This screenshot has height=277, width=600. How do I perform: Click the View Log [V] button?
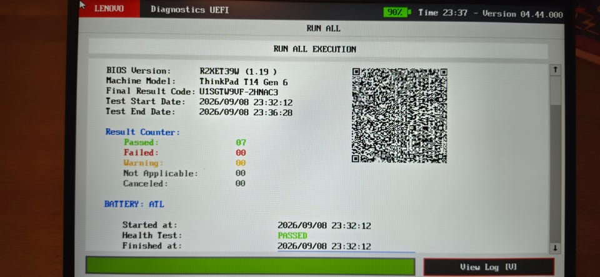click(489, 266)
